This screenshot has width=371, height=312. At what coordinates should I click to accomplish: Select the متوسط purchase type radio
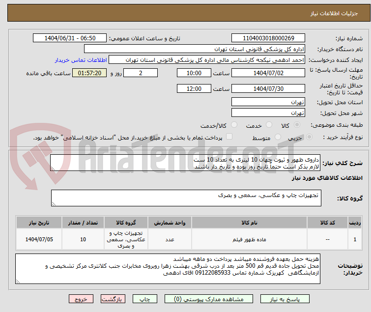[x=278, y=137]
